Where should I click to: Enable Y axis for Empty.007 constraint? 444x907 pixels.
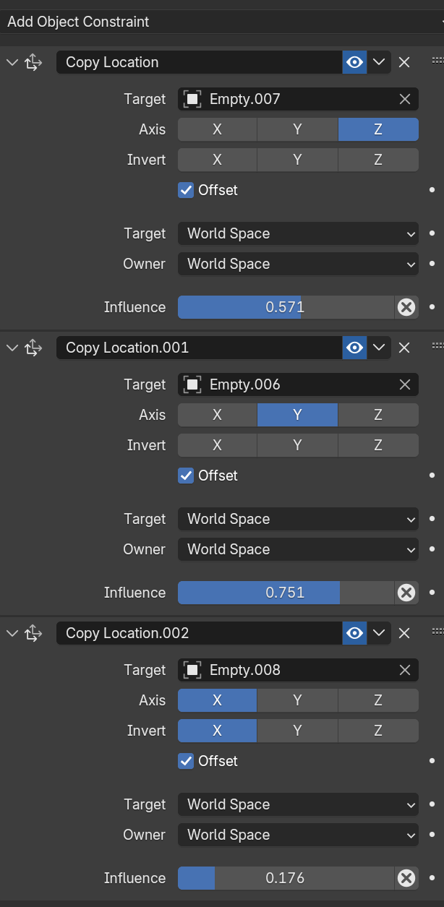pyautogui.click(x=297, y=129)
